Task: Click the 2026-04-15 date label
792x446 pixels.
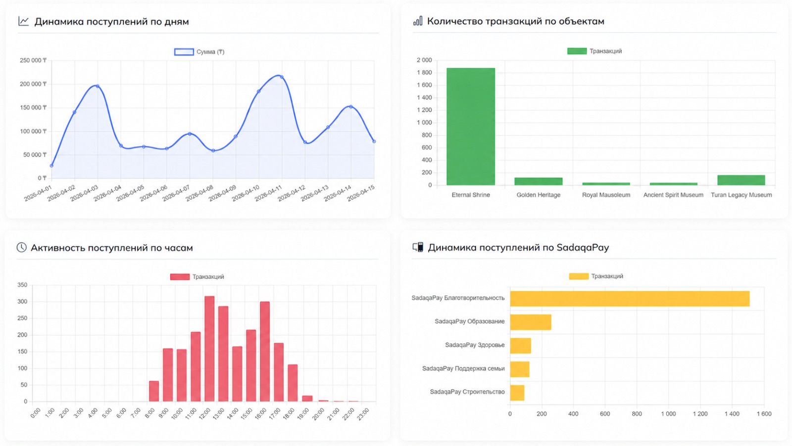Action: (361, 193)
